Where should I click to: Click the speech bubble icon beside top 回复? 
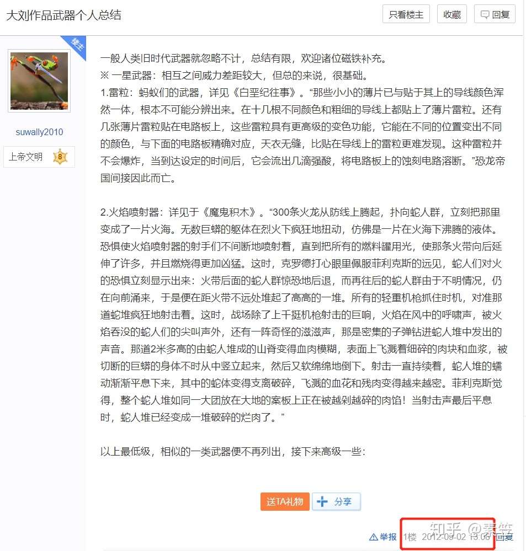point(485,15)
